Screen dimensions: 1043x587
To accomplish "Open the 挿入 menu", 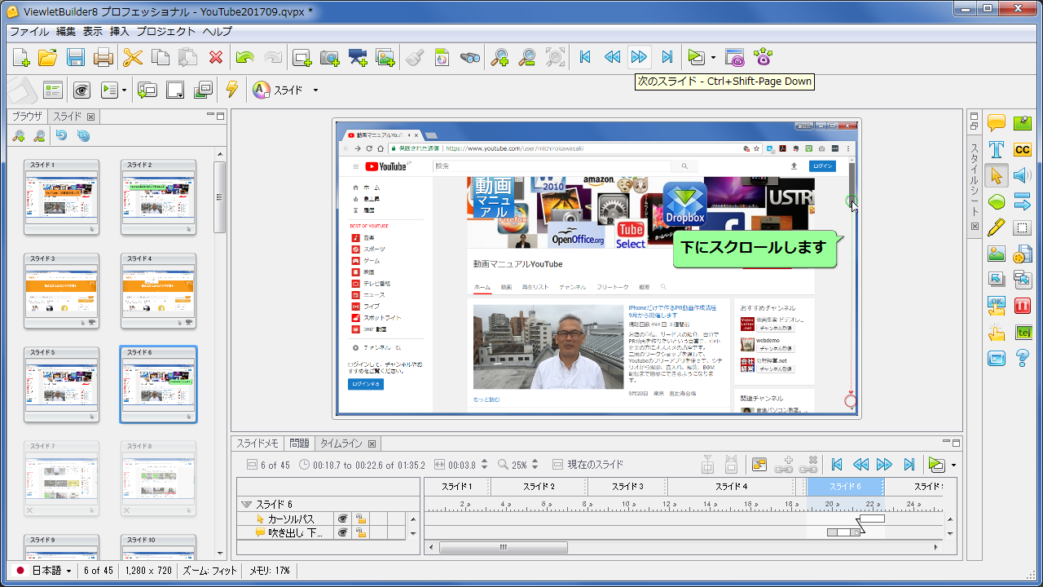I will (x=119, y=31).
